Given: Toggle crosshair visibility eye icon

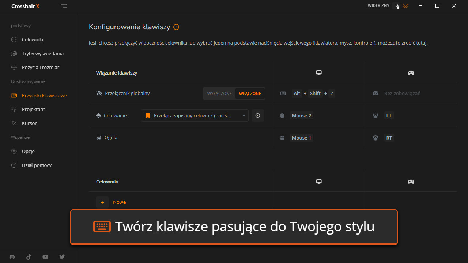Looking at the screenshot, I should [x=405, y=6].
